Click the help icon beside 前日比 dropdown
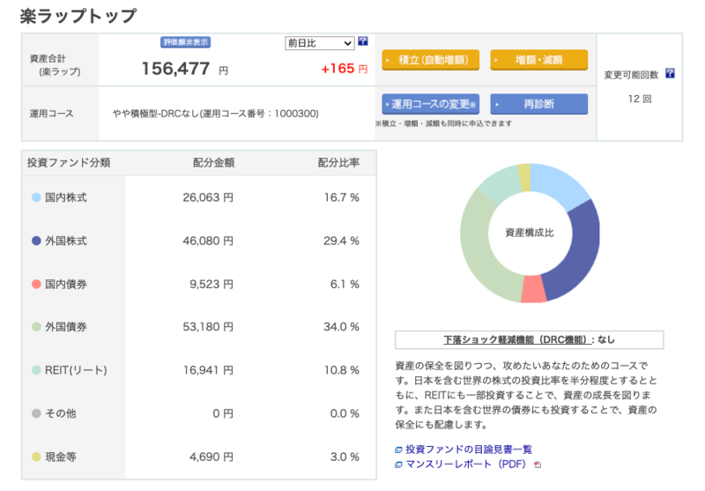 [x=362, y=42]
